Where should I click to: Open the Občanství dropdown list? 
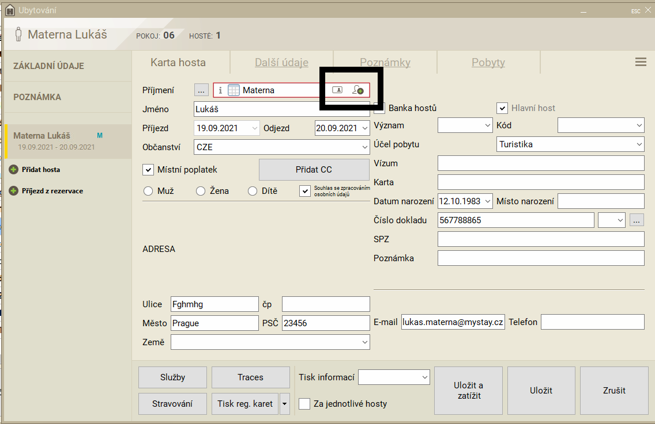(x=364, y=147)
